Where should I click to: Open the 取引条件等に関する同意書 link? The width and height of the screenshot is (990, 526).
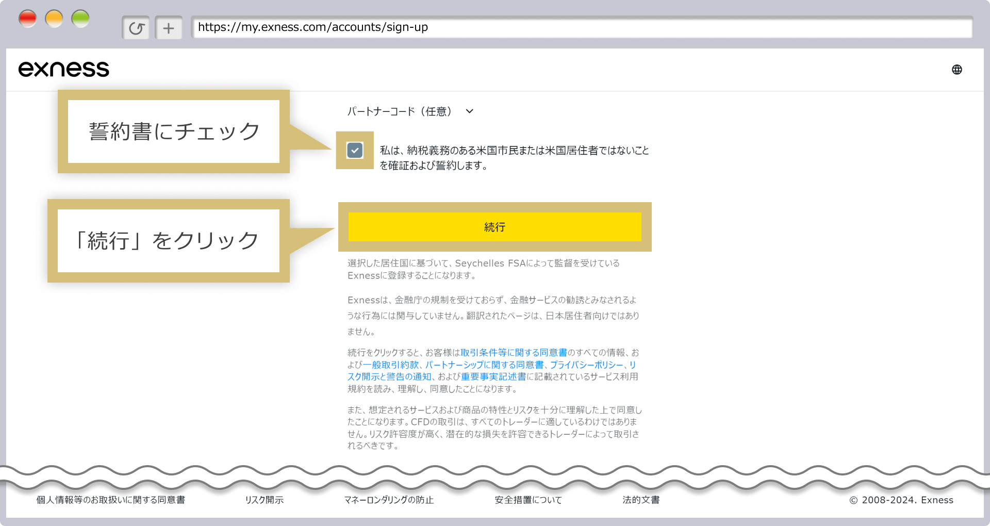514,353
